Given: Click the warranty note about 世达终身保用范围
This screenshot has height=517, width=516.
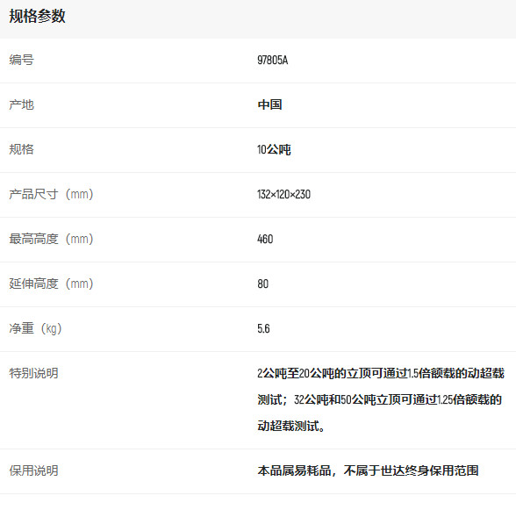Looking at the screenshot, I should [x=368, y=470].
